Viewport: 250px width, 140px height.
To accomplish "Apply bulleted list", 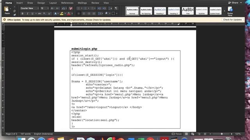I will coord(78,8).
